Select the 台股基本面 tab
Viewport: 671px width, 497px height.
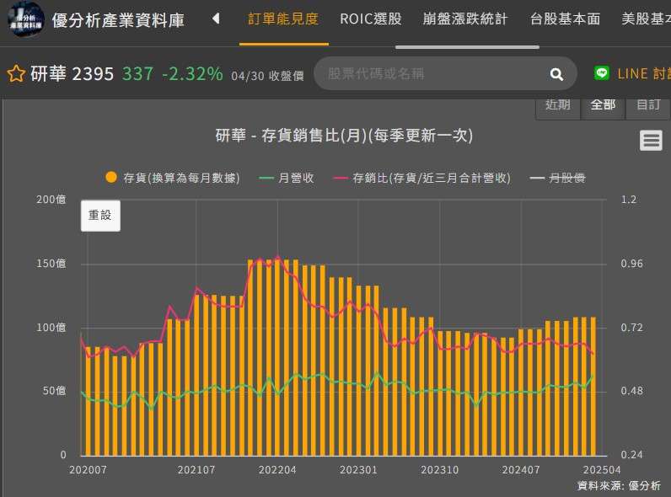pos(565,19)
